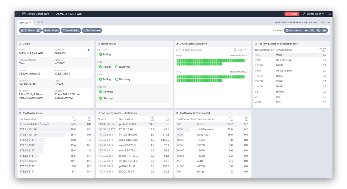Click the Destination Port header in packets widget
Screen dimensions: 347x189
[265, 50]
